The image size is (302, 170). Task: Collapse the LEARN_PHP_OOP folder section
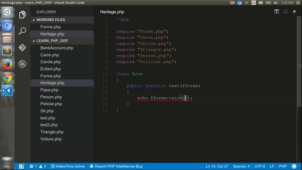pos(62,41)
